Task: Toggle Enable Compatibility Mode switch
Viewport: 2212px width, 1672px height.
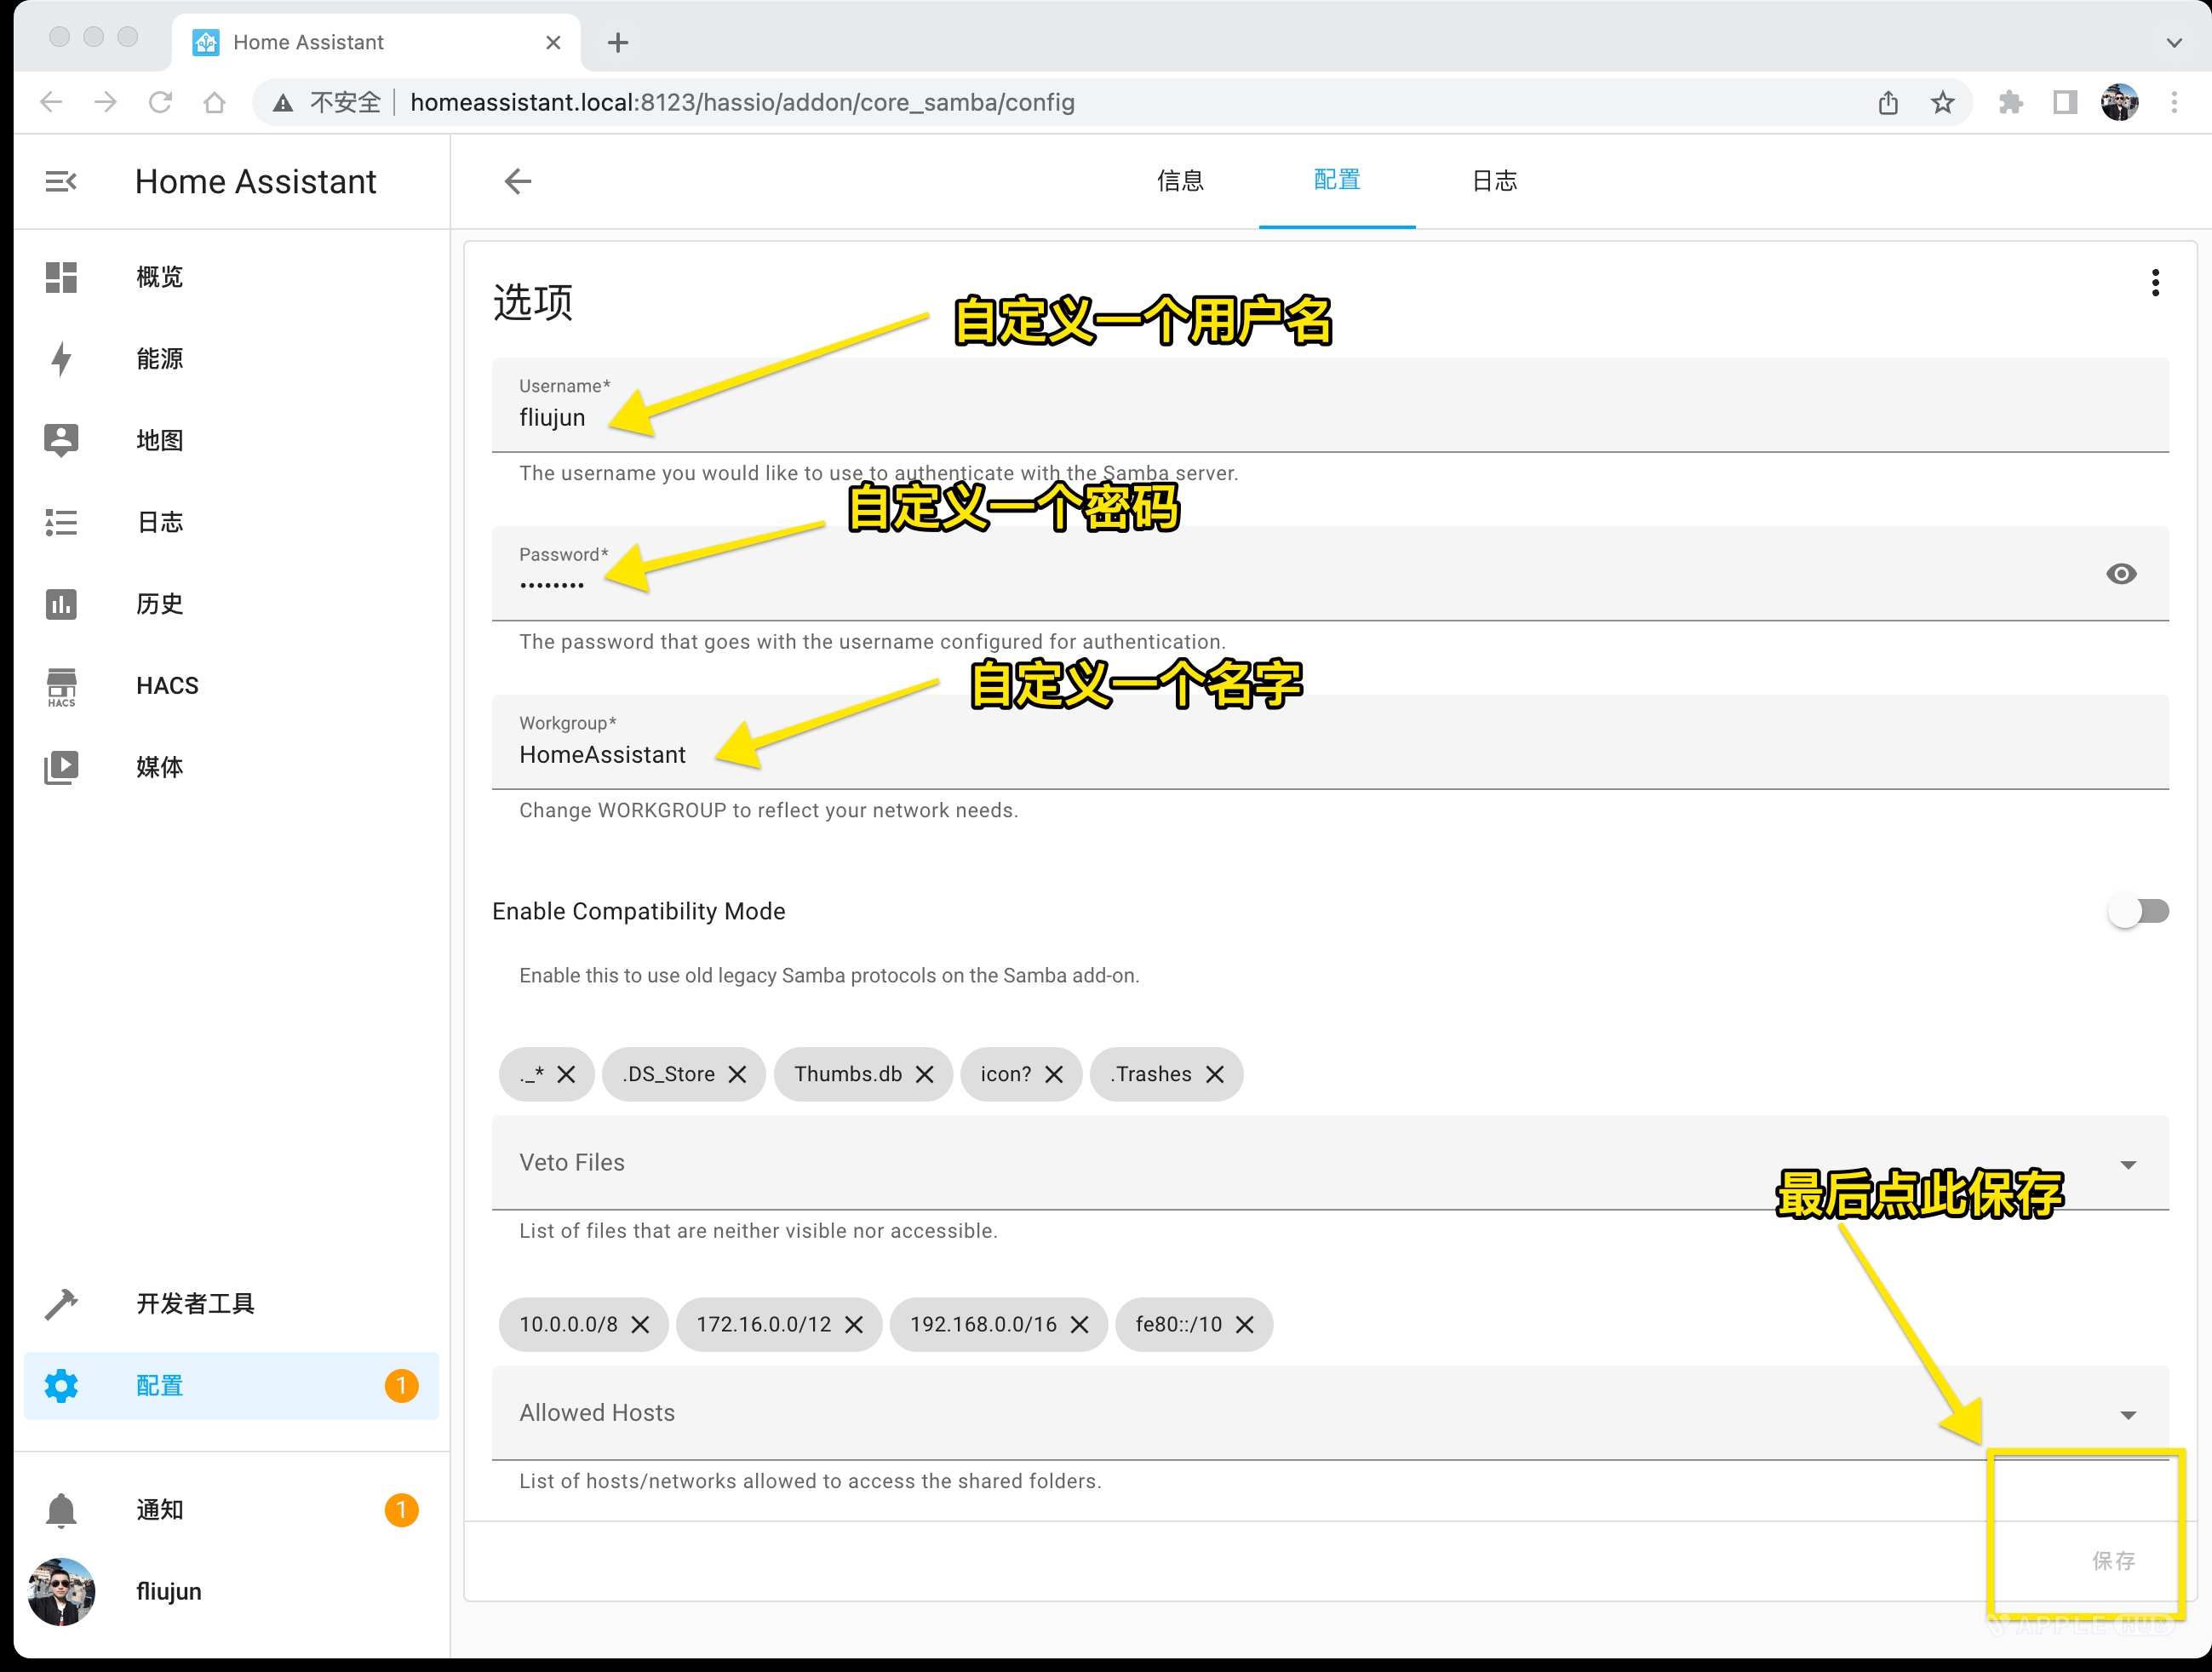Action: tap(2137, 911)
